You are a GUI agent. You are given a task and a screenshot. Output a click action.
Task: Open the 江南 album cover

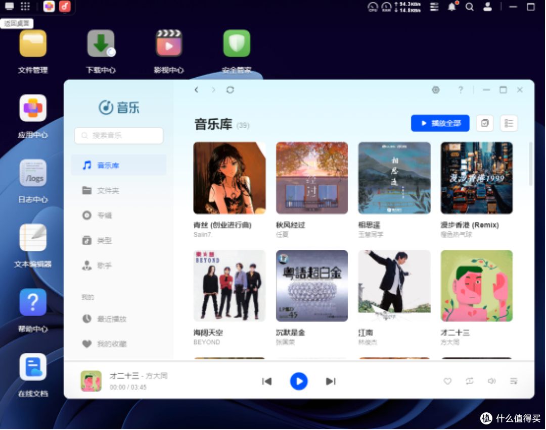coord(394,286)
